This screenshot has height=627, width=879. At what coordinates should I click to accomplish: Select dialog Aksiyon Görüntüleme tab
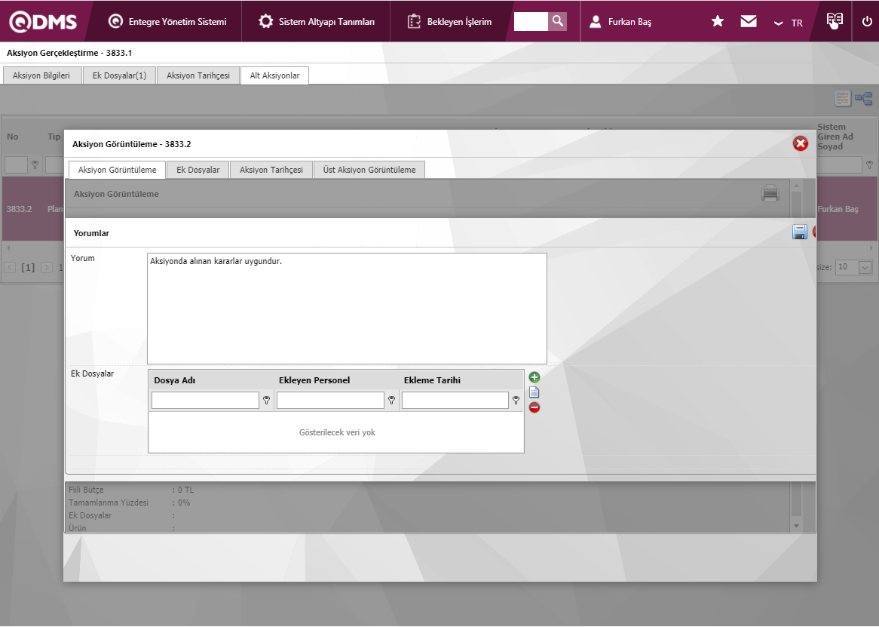pos(117,169)
